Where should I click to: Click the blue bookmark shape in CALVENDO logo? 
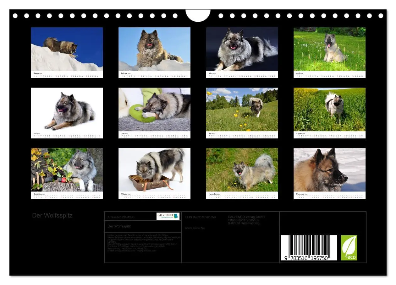(x=175, y=216)
